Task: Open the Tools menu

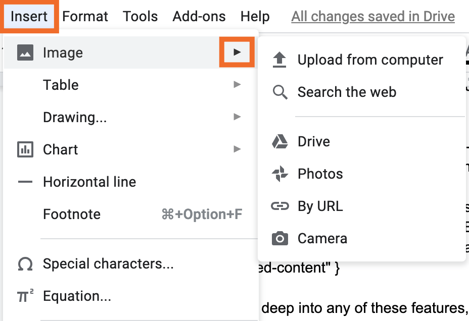Action: tap(140, 16)
